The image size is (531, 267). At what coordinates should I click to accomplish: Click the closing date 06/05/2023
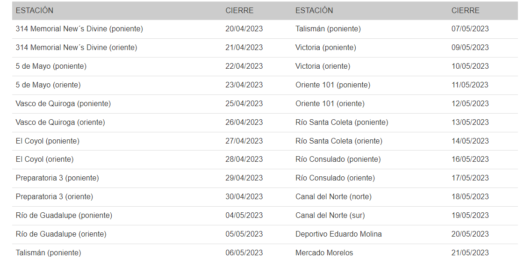click(x=244, y=253)
